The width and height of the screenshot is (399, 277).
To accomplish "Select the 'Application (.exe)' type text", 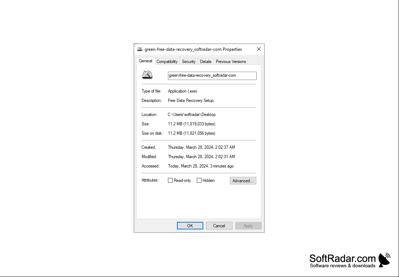I will click(x=182, y=91).
